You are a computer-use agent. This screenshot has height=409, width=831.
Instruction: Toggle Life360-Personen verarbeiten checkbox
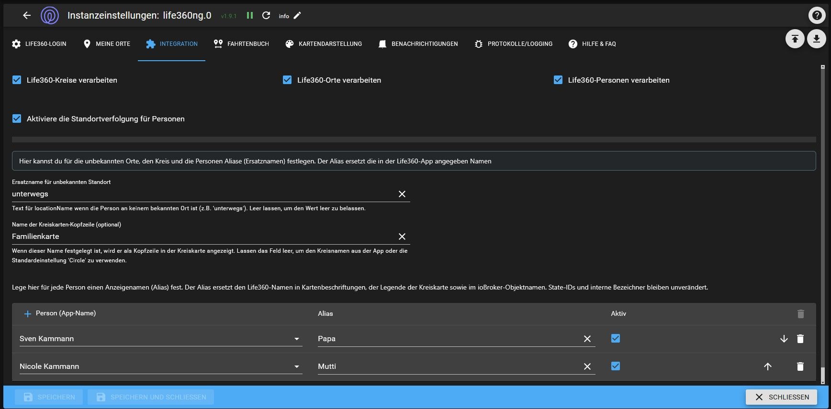coord(558,80)
